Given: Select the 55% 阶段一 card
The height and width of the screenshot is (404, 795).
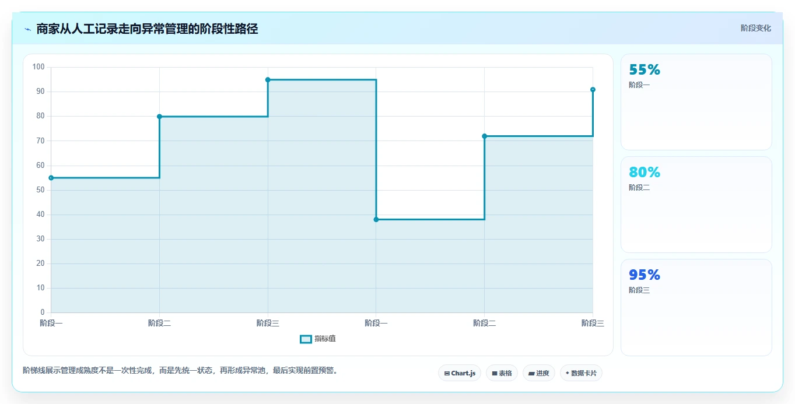Looking at the screenshot, I should 696,102.
